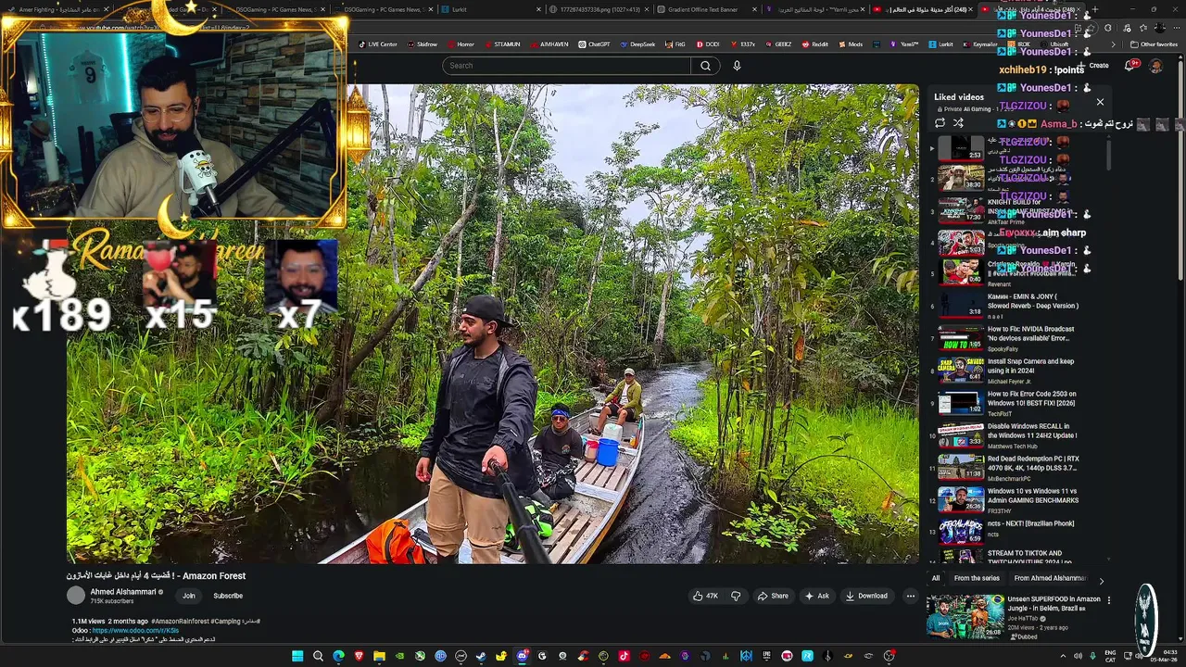Open TikTok app in taskbar
Image resolution: width=1186 pixels, height=667 pixels.
[624, 656]
